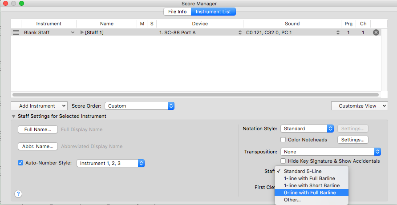The height and width of the screenshot is (205, 397).
Task: Open the Notation Style dropdown
Action: tap(307, 129)
